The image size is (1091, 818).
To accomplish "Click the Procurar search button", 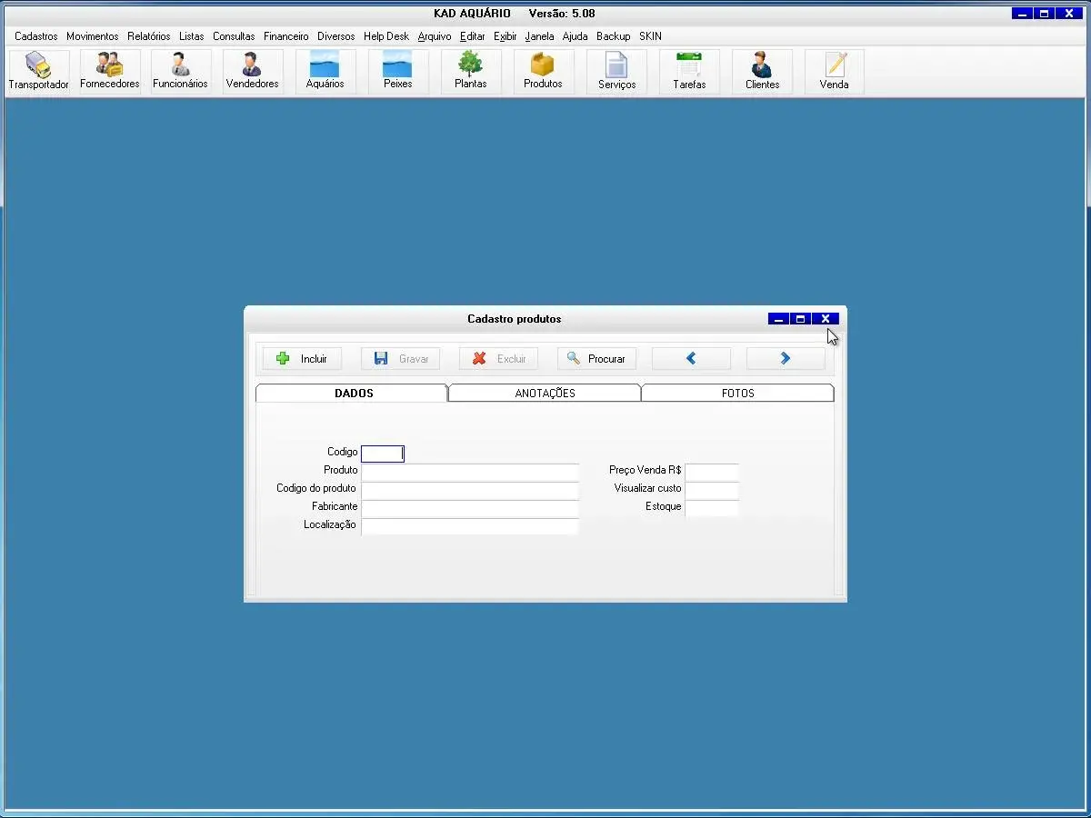I will tap(596, 359).
